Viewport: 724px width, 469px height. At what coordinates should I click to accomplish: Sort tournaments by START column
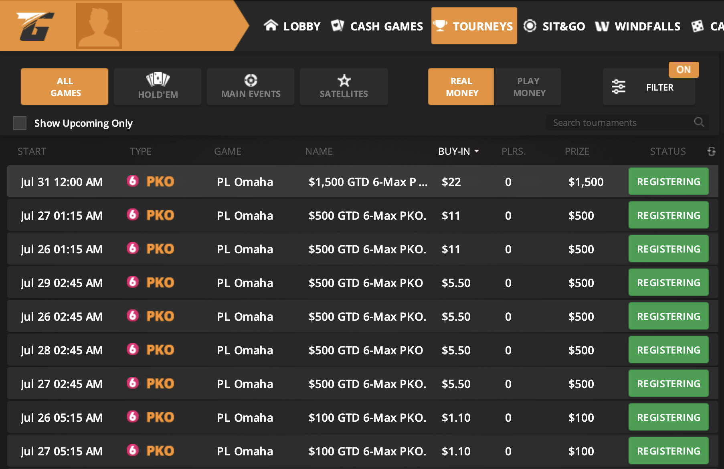[x=32, y=151]
